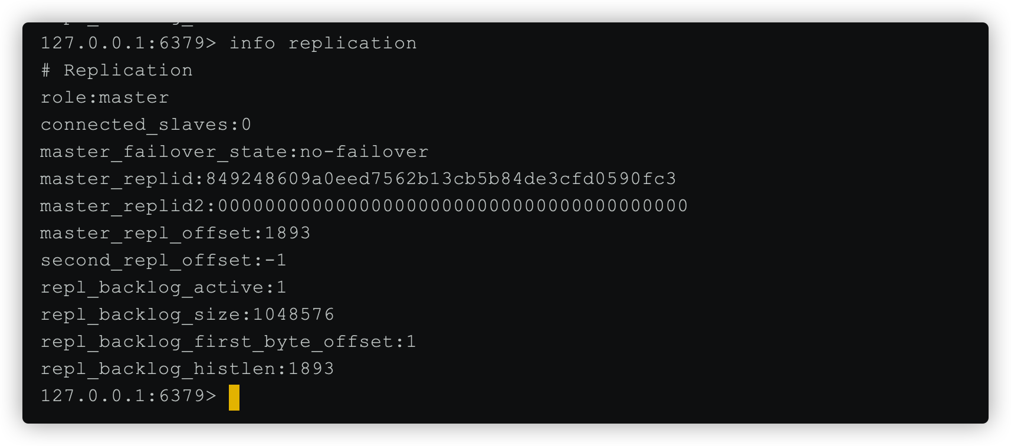Click the 'repl_backlog_histlen:1893' line
Image resolution: width=1011 pixels, height=446 pixels.
click(187, 369)
